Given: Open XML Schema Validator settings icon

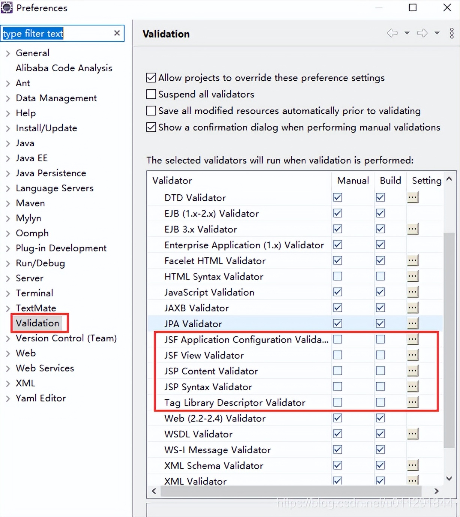Looking at the screenshot, I should (413, 465).
